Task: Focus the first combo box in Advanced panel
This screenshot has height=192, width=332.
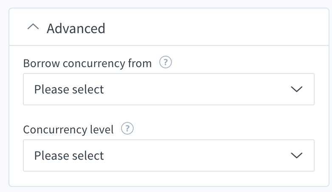Action: point(169,89)
